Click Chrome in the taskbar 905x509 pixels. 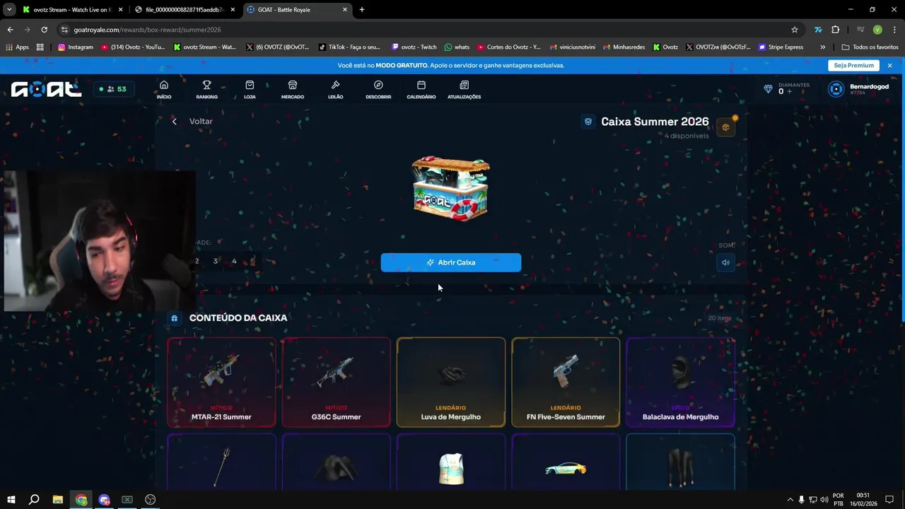[81, 500]
